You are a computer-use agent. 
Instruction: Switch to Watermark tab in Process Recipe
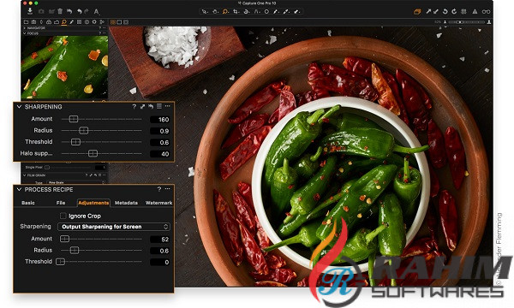click(158, 203)
